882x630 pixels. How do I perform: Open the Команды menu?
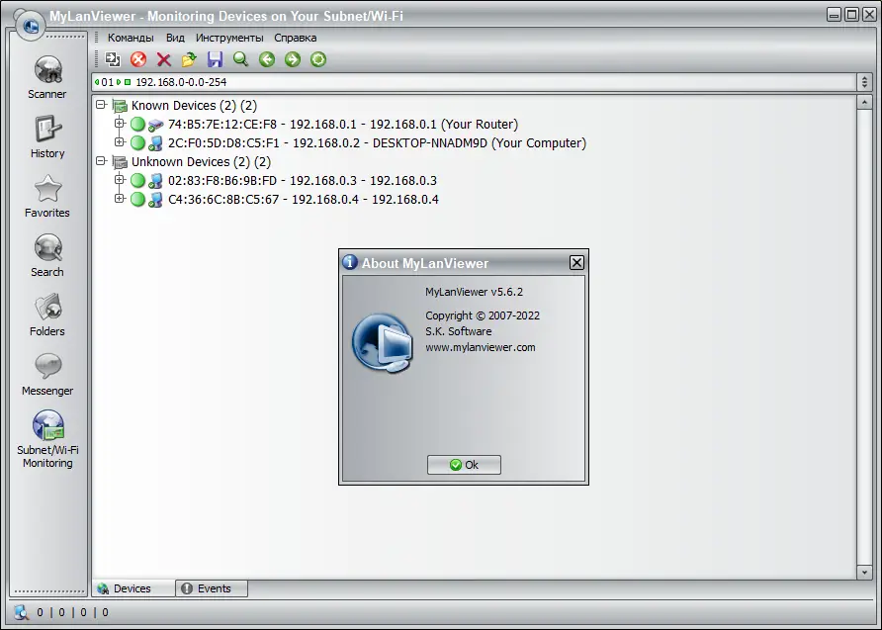(x=131, y=38)
